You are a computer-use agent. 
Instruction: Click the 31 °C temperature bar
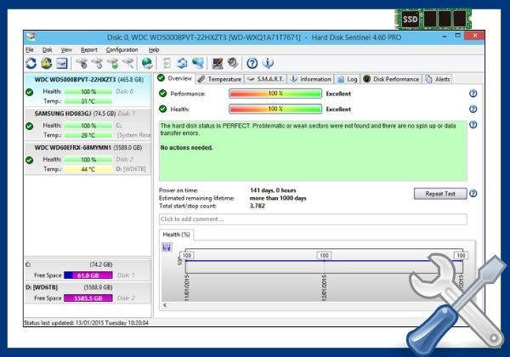pos(88,101)
